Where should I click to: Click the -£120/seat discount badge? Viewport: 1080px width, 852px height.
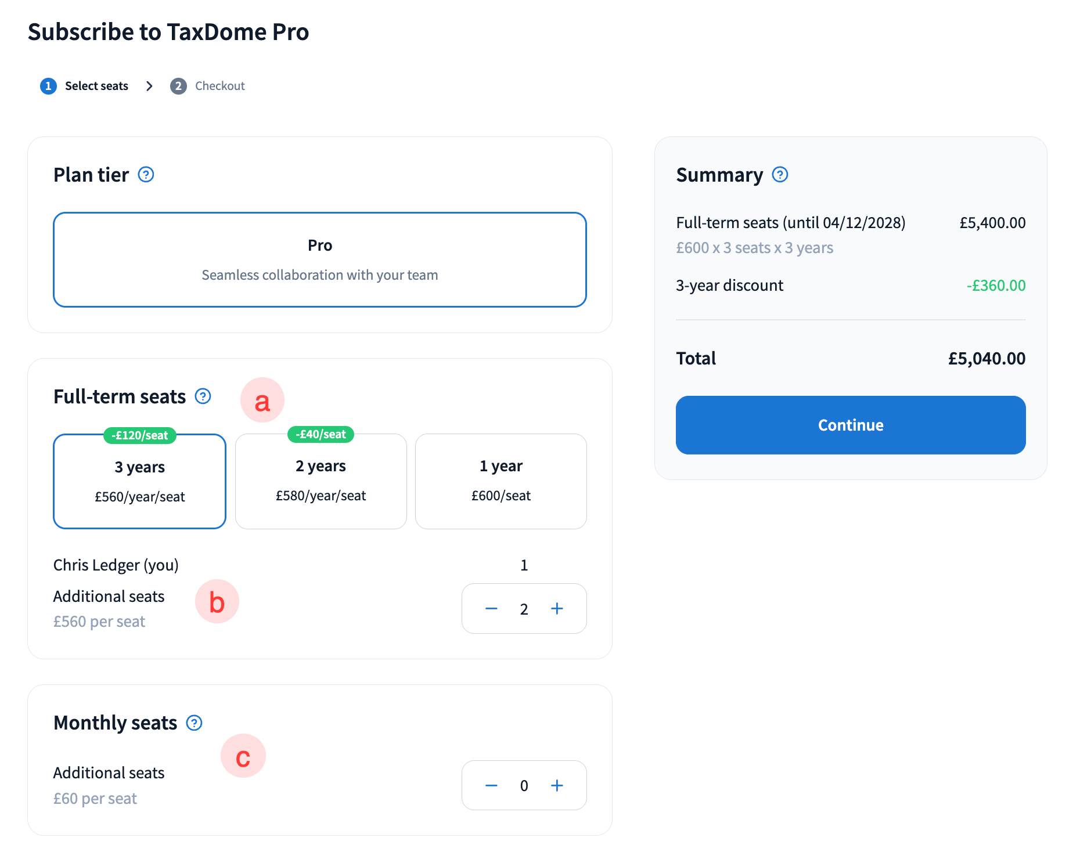140,435
